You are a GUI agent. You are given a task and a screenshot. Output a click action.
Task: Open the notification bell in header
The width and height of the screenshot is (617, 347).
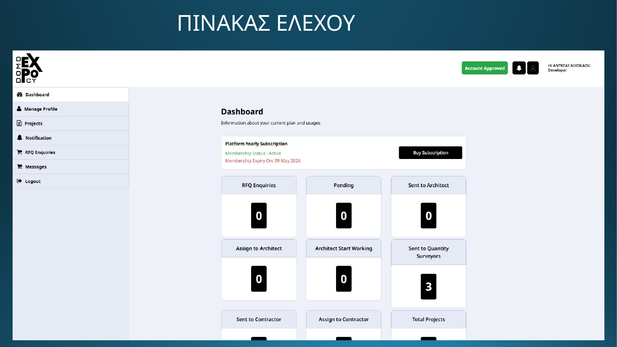pyautogui.click(x=519, y=68)
